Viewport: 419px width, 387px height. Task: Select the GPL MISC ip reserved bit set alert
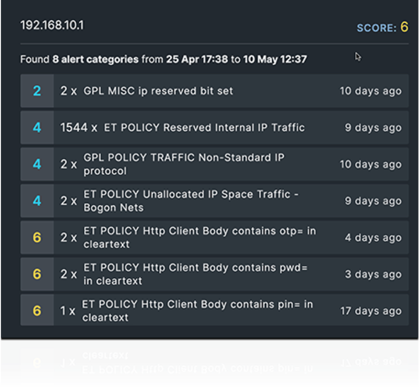tap(158, 91)
